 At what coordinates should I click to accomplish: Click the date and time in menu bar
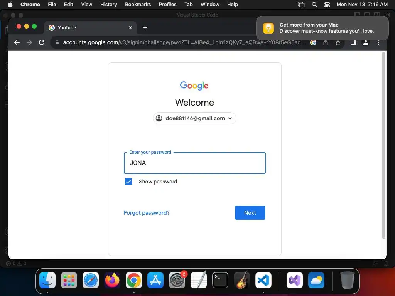click(x=362, y=4)
